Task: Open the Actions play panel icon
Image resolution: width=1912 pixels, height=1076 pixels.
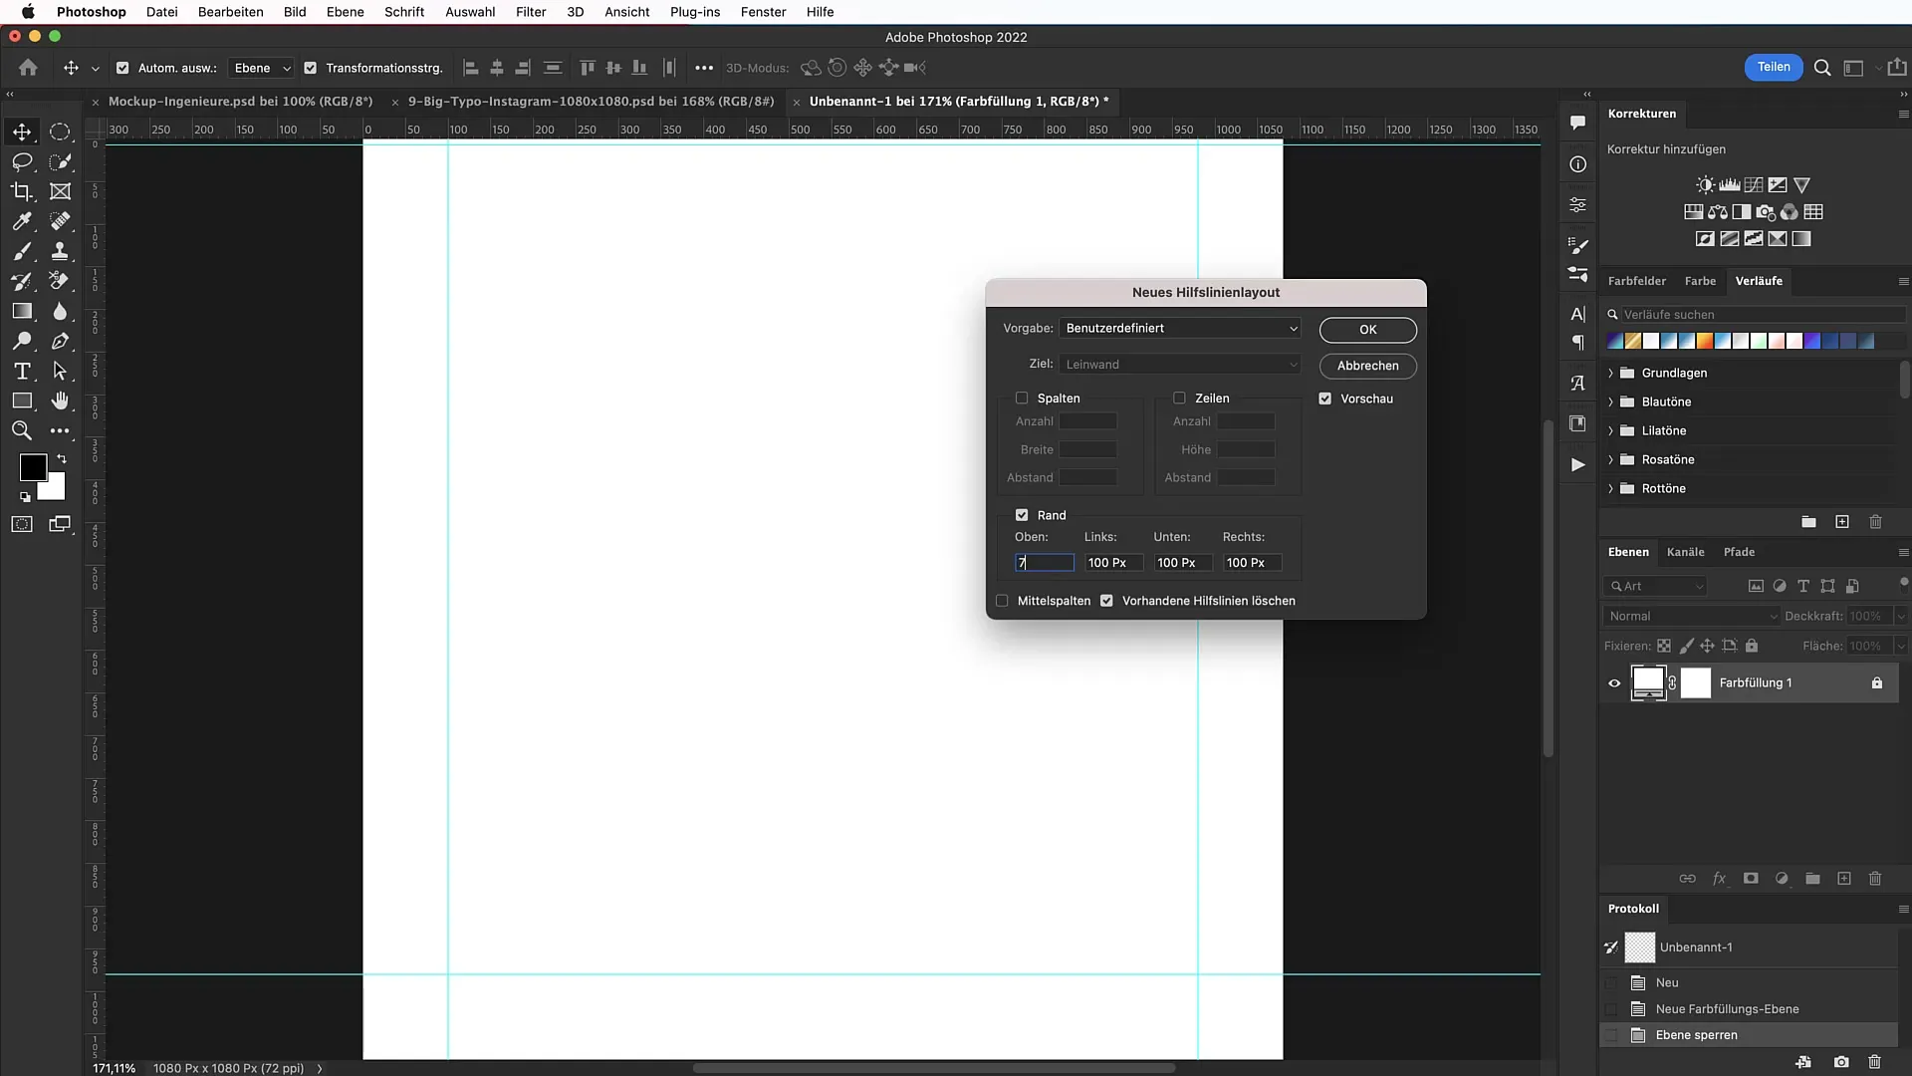Action: click(x=1578, y=465)
